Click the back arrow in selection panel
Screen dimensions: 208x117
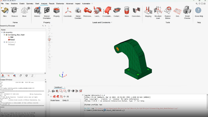pos(65,97)
